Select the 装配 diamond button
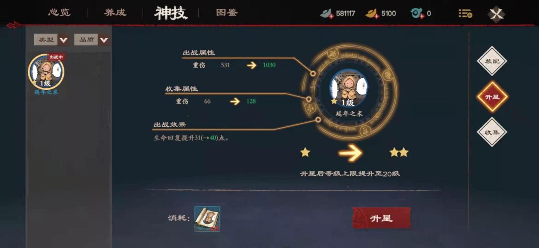The height and width of the screenshot is (248, 539). coord(492,61)
